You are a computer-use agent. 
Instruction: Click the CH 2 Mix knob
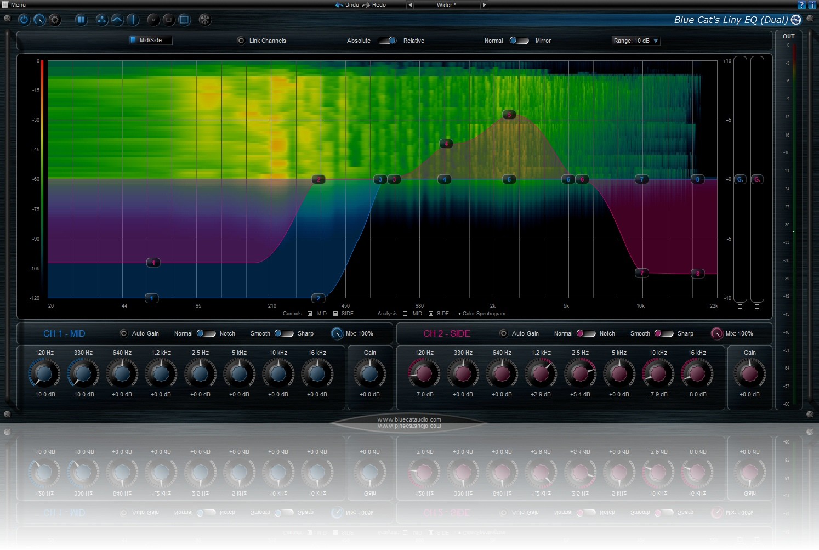pyautogui.click(x=717, y=333)
